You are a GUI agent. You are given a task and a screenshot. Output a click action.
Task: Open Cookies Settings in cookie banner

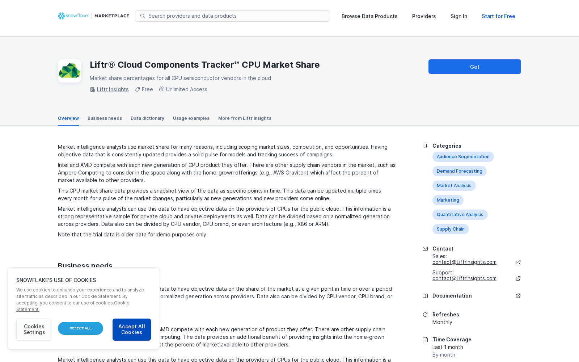(34, 329)
